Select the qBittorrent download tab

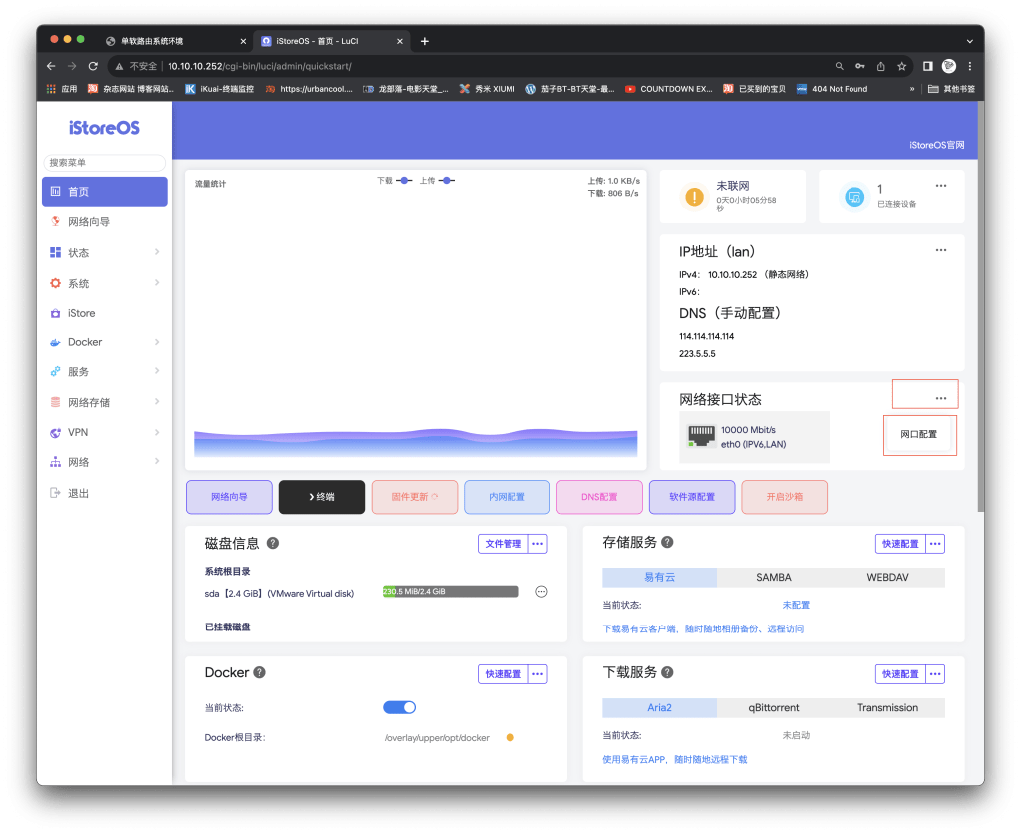pos(773,708)
